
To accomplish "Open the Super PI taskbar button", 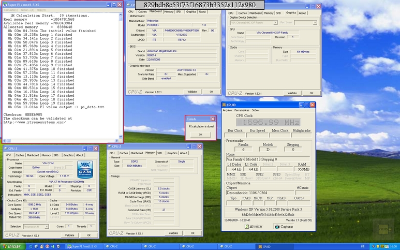I will pos(84,246).
